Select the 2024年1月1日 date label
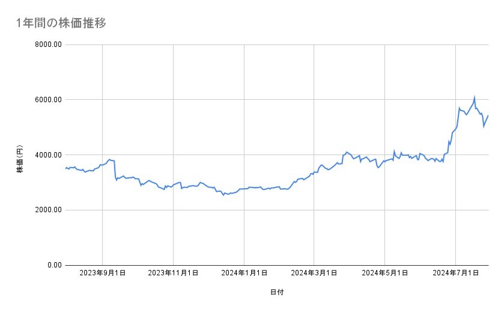Viewport: 504px width, 312px height. (244, 273)
